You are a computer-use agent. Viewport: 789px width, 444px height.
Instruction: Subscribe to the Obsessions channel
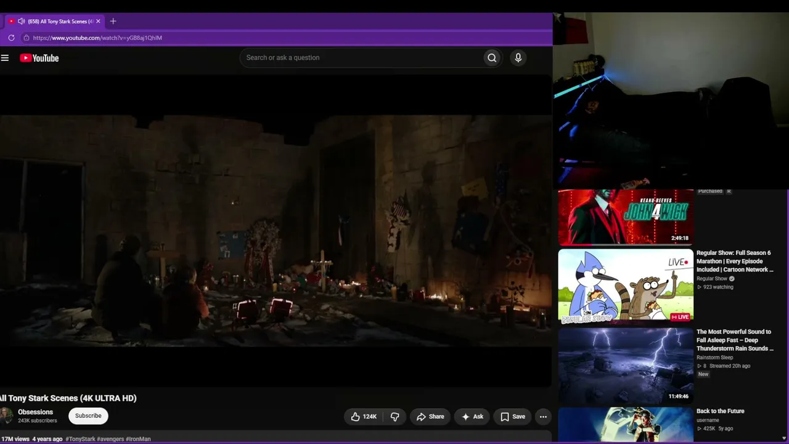click(88, 416)
